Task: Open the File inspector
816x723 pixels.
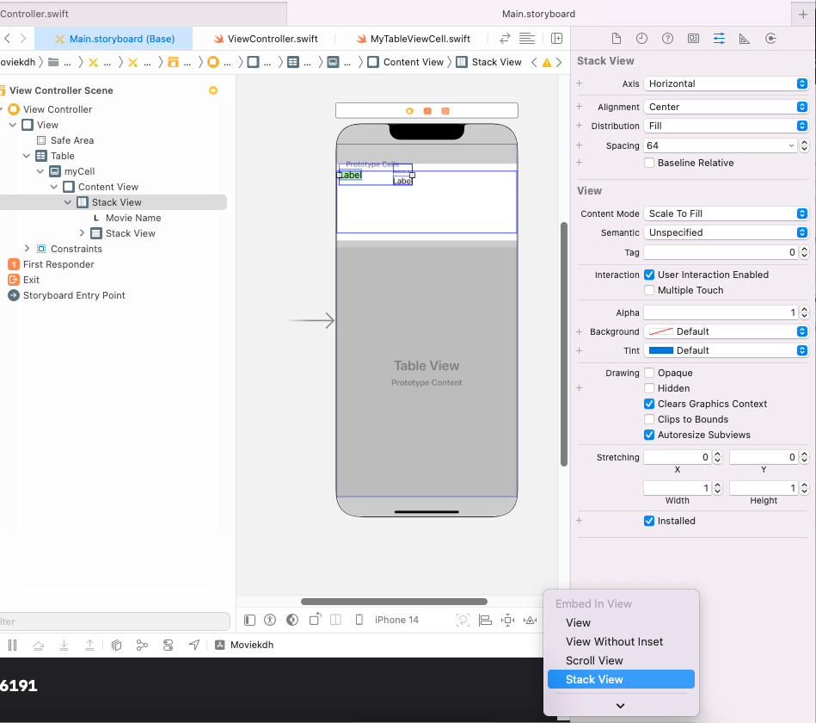Action: point(617,39)
